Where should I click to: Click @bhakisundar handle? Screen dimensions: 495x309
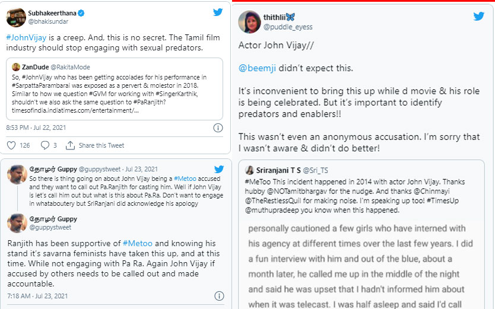tap(48, 21)
